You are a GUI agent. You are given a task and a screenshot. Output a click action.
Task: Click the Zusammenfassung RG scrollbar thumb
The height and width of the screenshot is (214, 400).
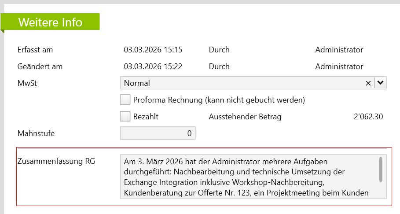(x=381, y=169)
